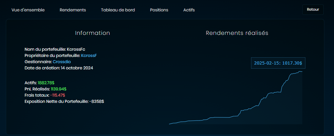Go to the Tableau de bord tab
This screenshot has height=136, width=334.
click(x=118, y=10)
